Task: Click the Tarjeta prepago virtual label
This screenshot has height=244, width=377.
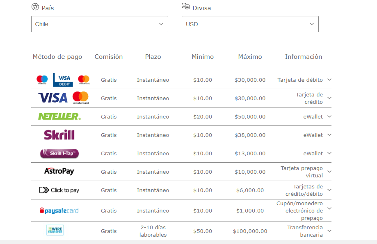Action: [x=302, y=172]
